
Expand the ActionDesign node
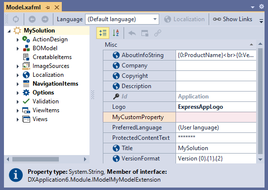[18, 40]
